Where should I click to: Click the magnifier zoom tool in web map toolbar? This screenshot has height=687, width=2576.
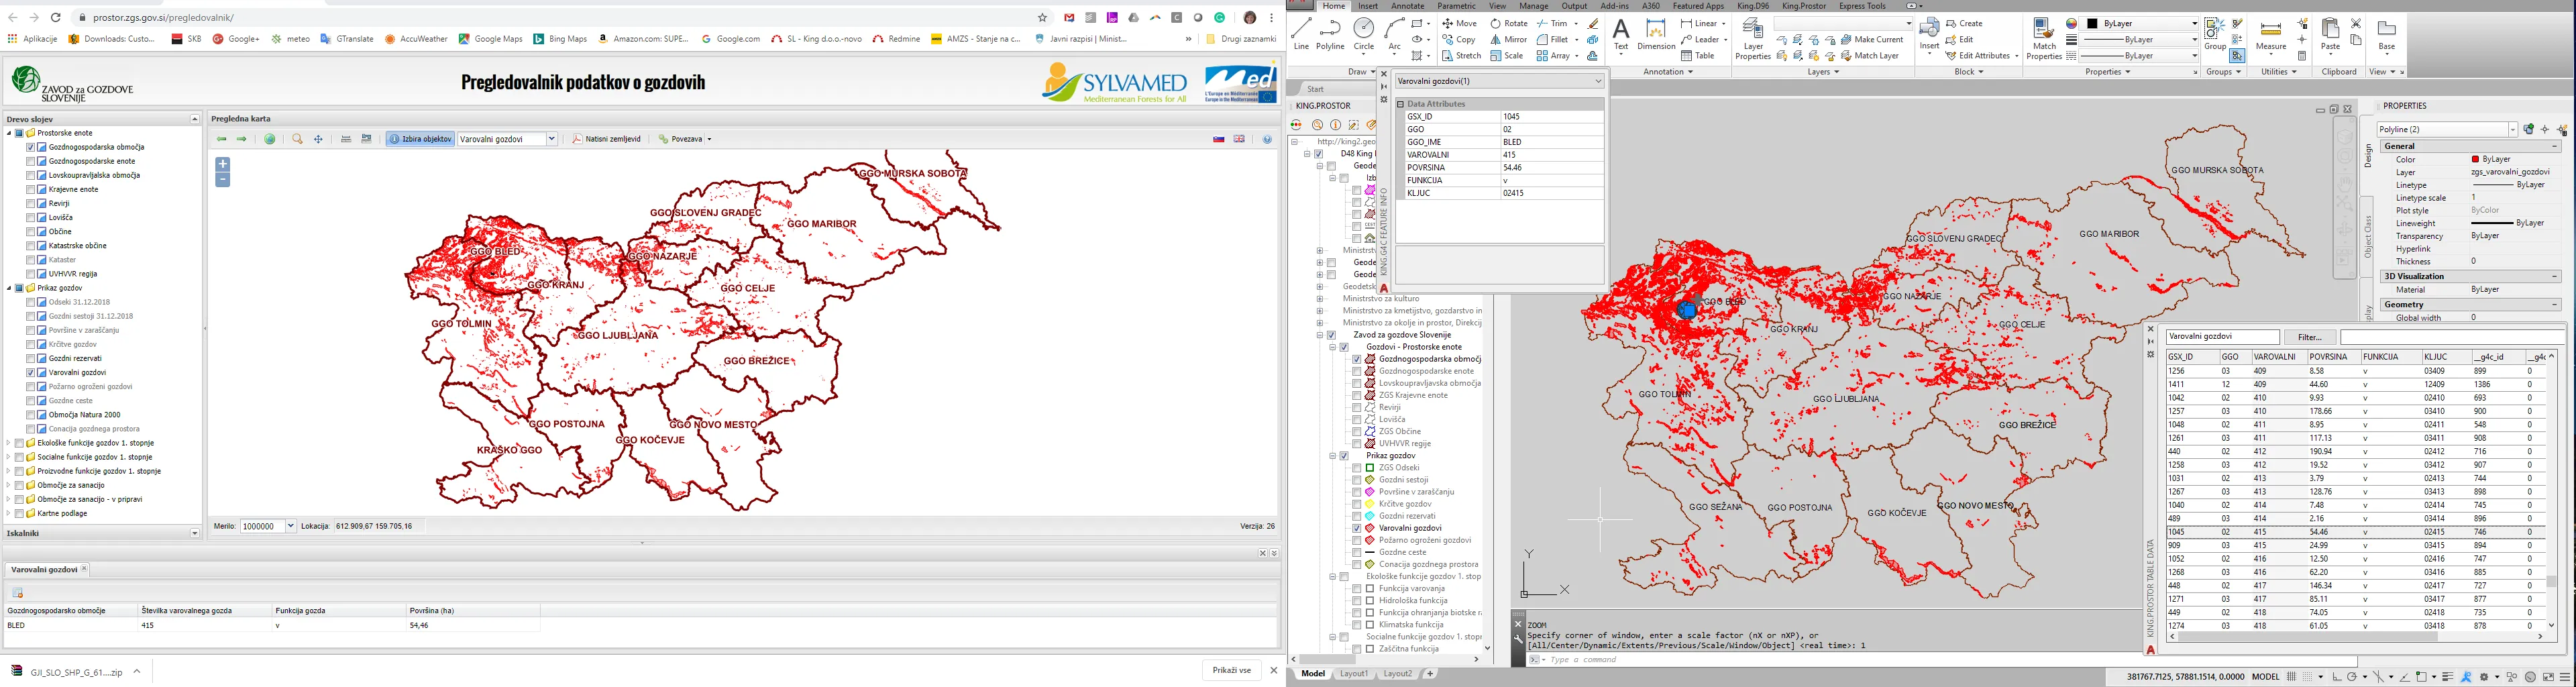pos(297,139)
